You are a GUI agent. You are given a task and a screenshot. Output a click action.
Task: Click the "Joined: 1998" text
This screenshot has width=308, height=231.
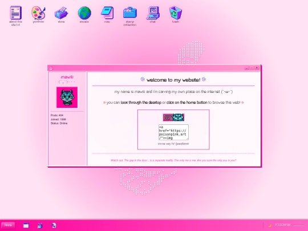coord(58,119)
